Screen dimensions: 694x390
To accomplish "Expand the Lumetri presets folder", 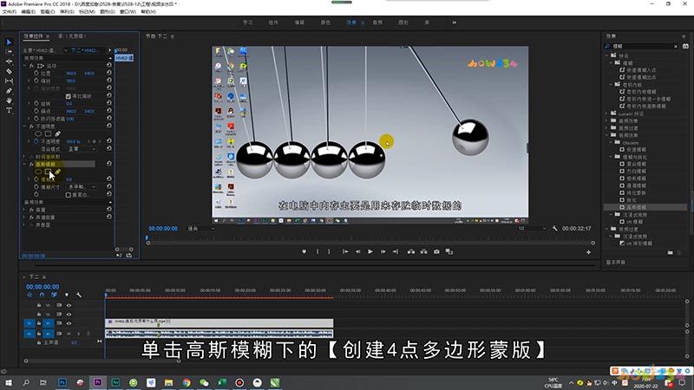I will pos(606,114).
